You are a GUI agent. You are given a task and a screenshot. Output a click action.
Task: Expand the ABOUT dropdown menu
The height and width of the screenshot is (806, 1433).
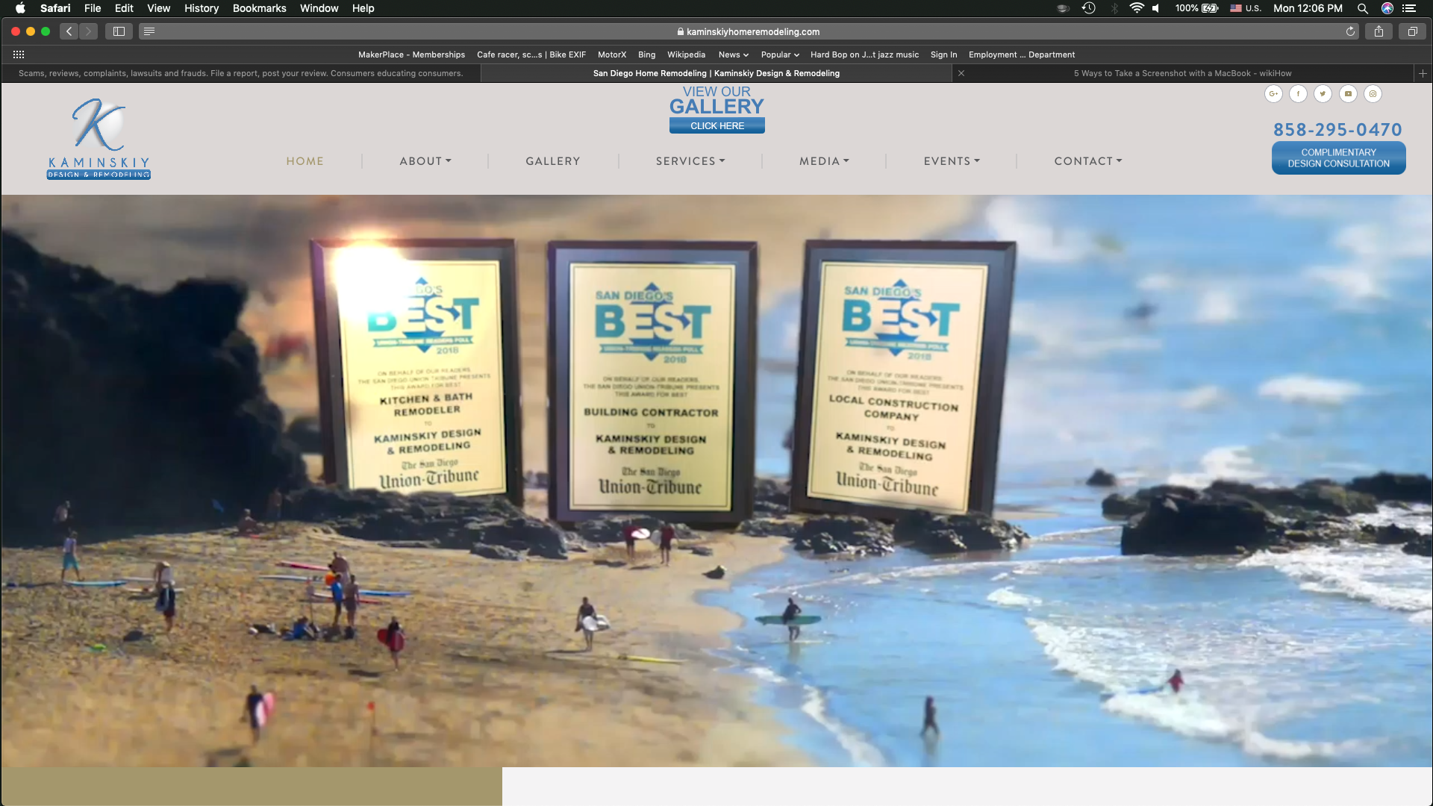[425, 161]
